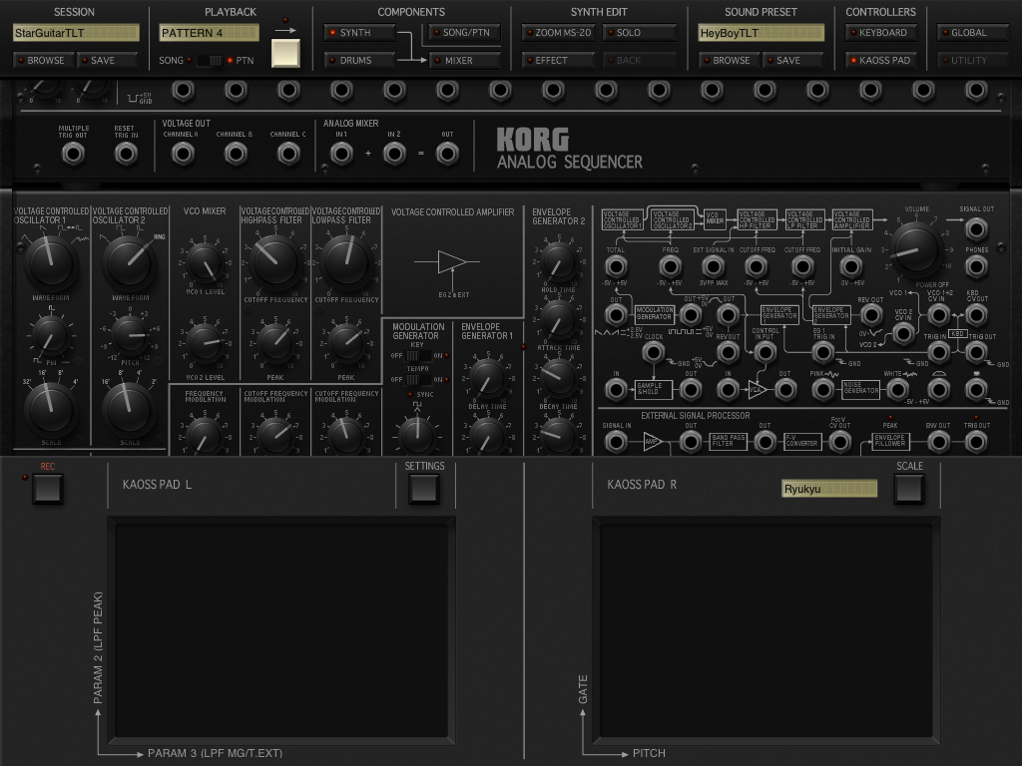Click BROWSE under Session
This screenshot has width=1022, height=766.
pyautogui.click(x=43, y=60)
